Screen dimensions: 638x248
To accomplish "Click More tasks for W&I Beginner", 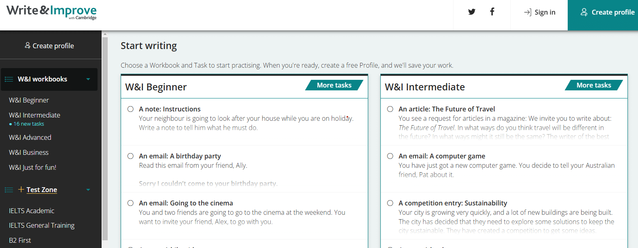I will pyautogui.click(x=334, y=85).
